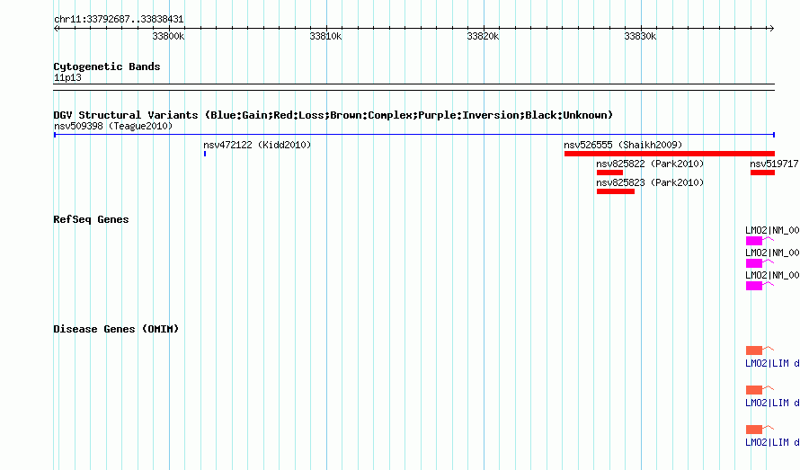Select the third magenta LMO2 exon block

pos(754,286)
